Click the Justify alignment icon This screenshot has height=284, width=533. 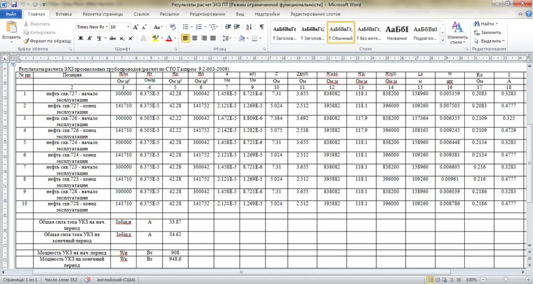214,38
